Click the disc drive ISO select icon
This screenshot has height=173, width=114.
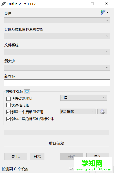102,112
